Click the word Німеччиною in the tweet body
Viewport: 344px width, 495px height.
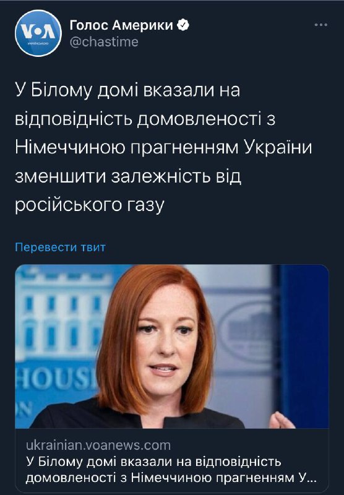tap(71, 147)
